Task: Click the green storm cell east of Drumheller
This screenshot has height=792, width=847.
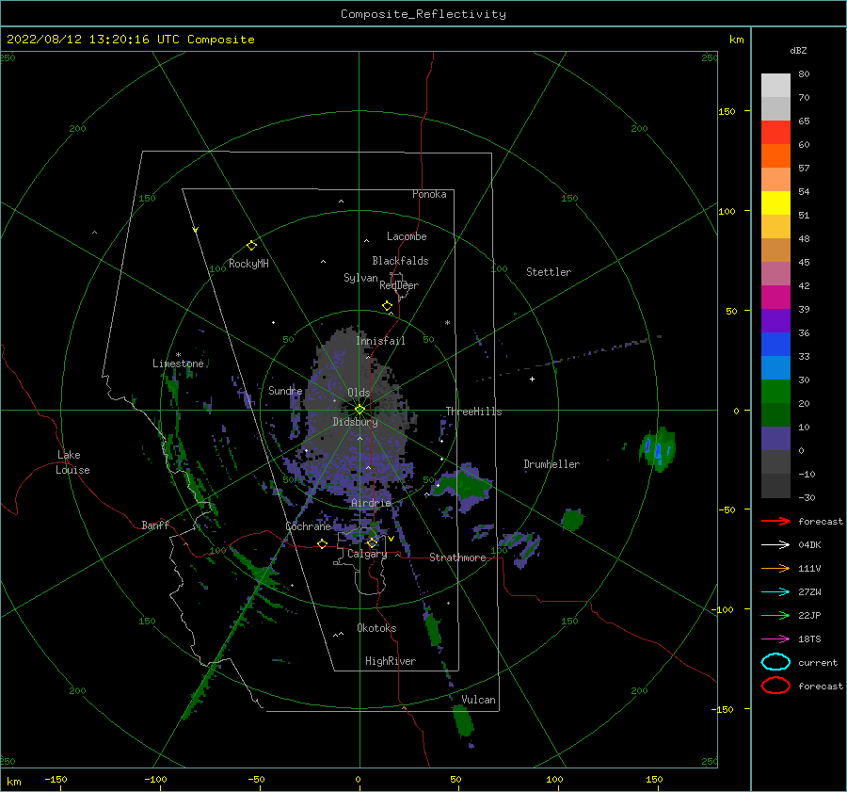Action: [x=658, y=448]
